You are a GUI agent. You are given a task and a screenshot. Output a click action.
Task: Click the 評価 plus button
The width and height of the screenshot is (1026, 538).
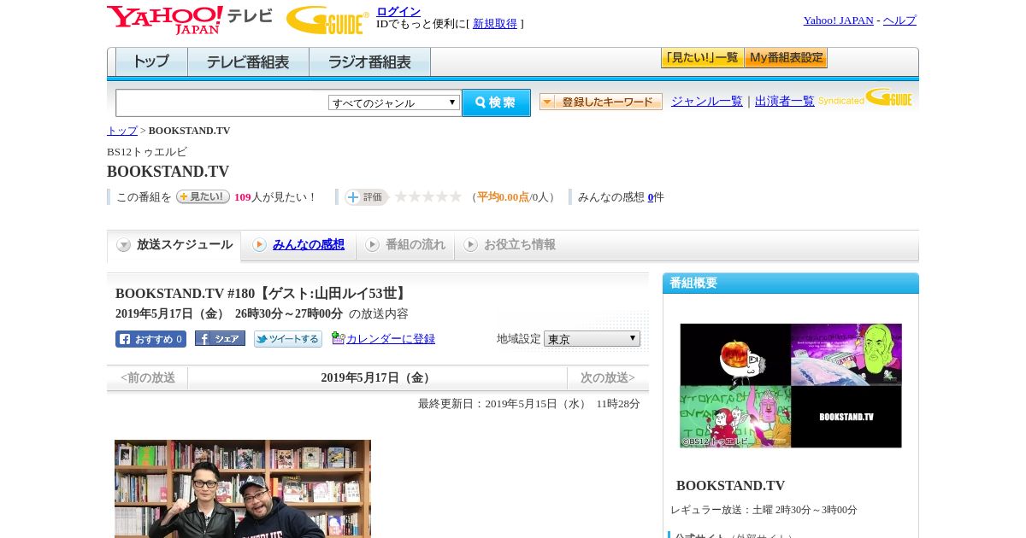coord(366,197)
